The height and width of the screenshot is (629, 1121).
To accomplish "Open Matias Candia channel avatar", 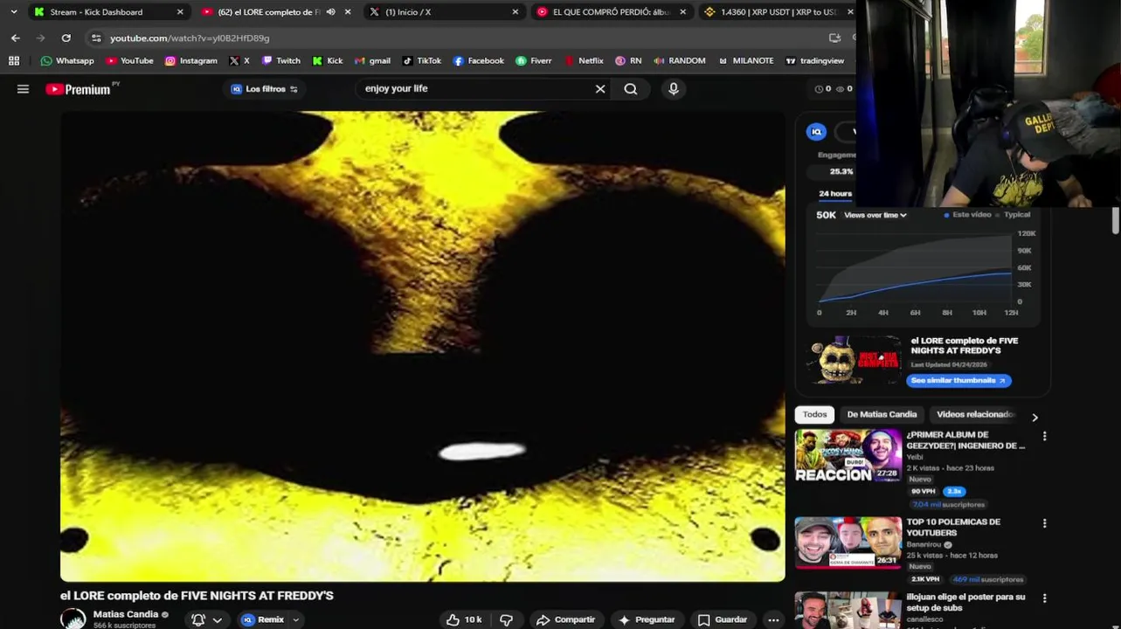I will [x=73, y=619].
